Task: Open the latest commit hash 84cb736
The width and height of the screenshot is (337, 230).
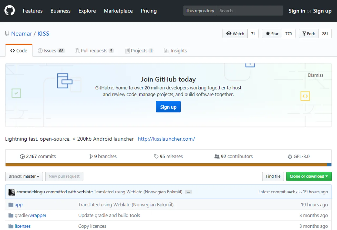Action: point(294,192)
